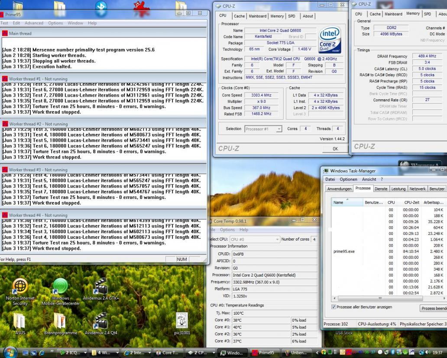Click Worker thread #3 window icon
This screenshot has width=447, height=358.
[5, 169]
